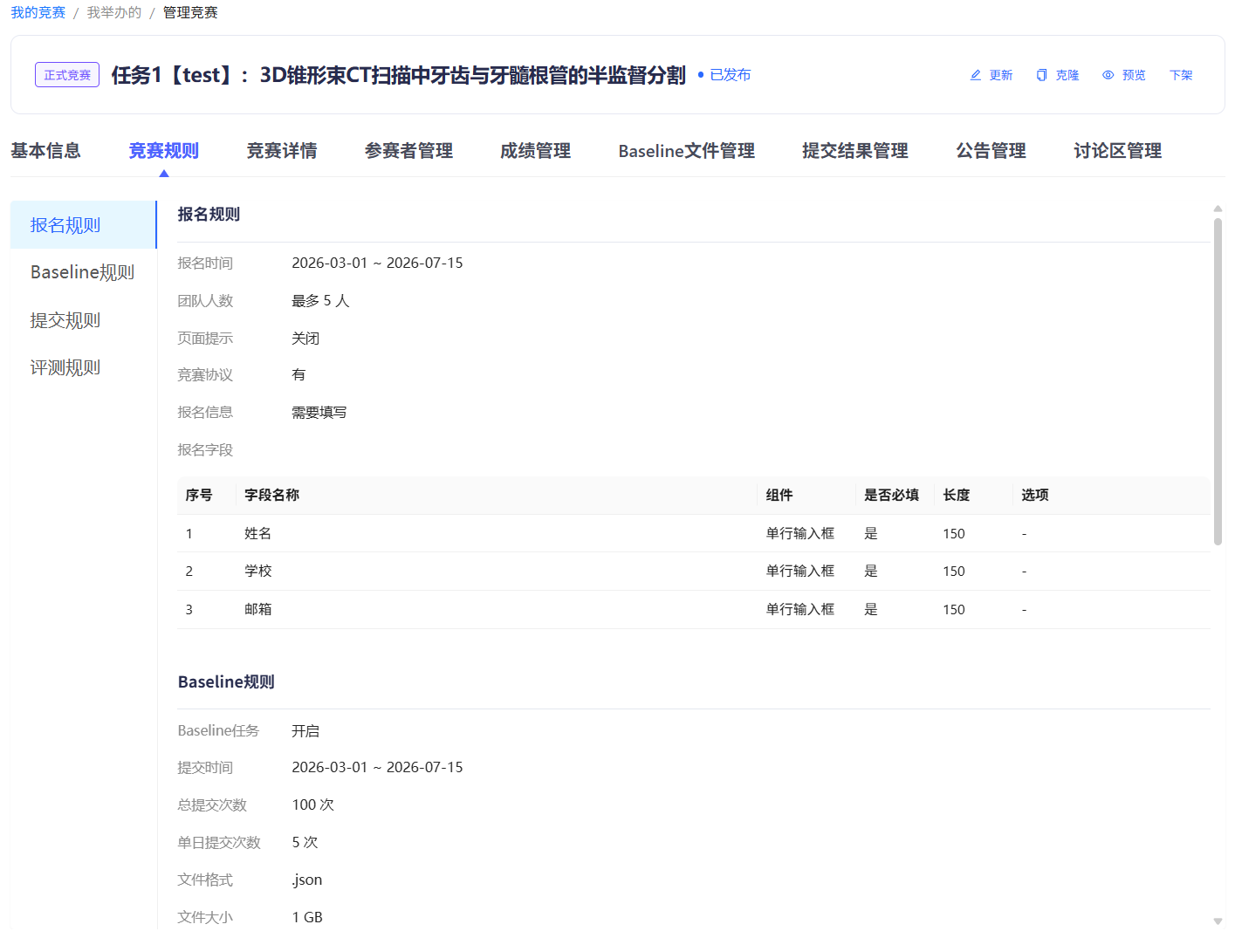
Task: Select 提交规则 in the side menu
Action: pos(83,320)
